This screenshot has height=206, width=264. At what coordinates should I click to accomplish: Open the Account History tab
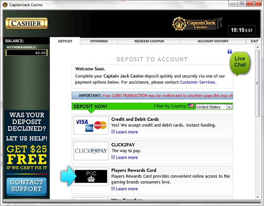pos(213,41)
